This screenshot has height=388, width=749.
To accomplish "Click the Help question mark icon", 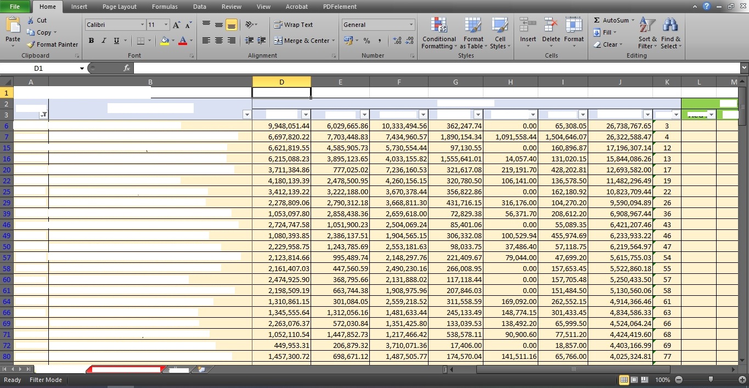I will pyautogui.click(x=707, y=7).
